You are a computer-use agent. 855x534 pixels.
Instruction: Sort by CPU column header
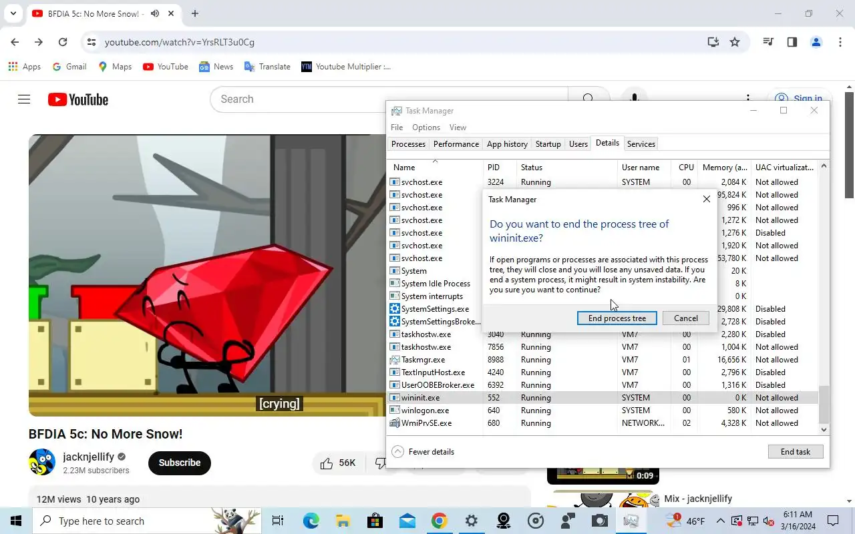point(686,168)
